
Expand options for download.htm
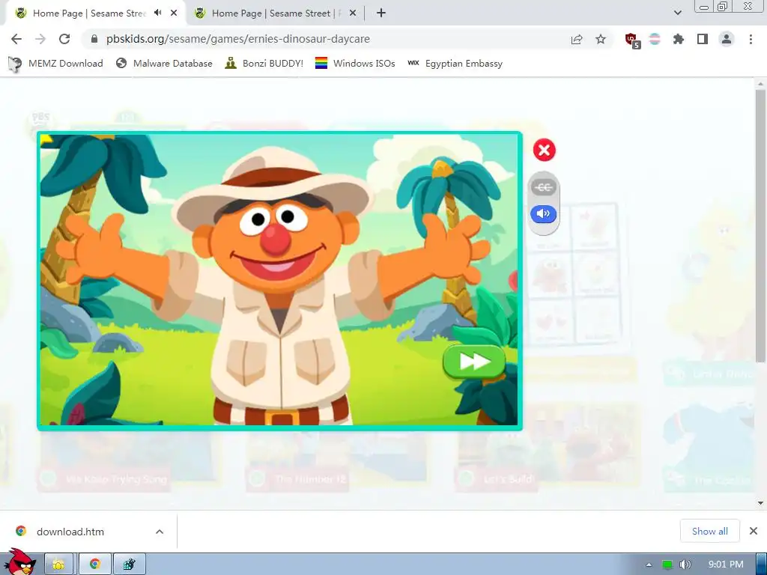[x=160, y=532]
